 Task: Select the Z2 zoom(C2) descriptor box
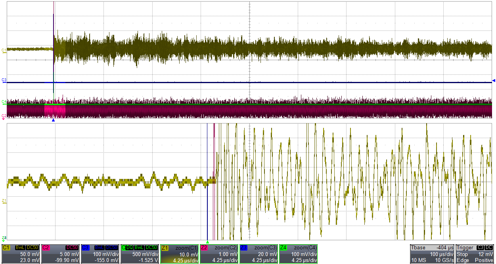coord(219,254)
